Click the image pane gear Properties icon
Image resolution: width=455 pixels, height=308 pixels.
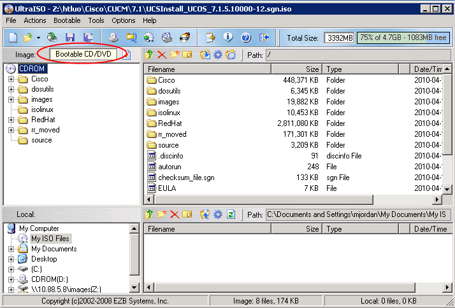(218, 55)
